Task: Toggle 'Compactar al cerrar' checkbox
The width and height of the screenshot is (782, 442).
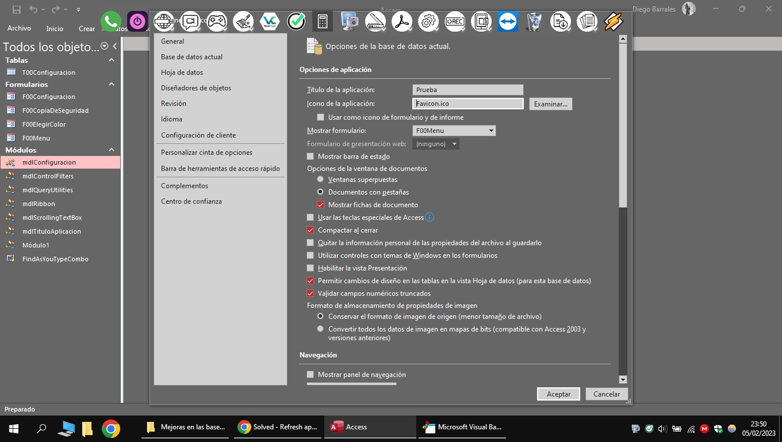Action: coord(310,230)
